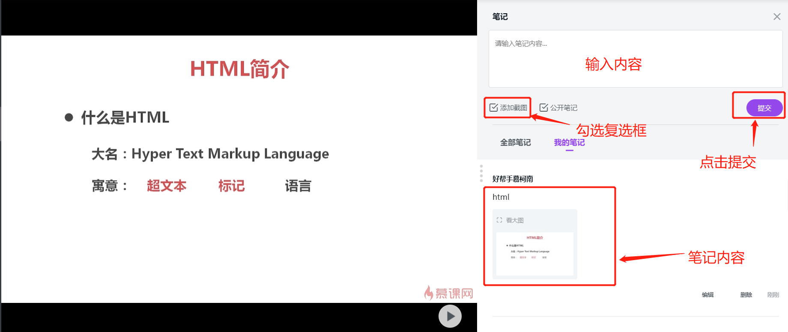The height and width of the screenshot is (332, 788).
Task: Open the note's HTML简介 screenshot thumbnail
Action: [534, 254]
